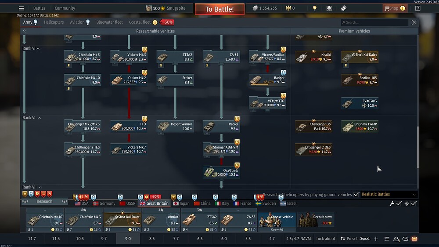Click the lightbulb icon in top bar
Image resolution: width=439 pixels, height=247 pixels.
pos(314,8)
